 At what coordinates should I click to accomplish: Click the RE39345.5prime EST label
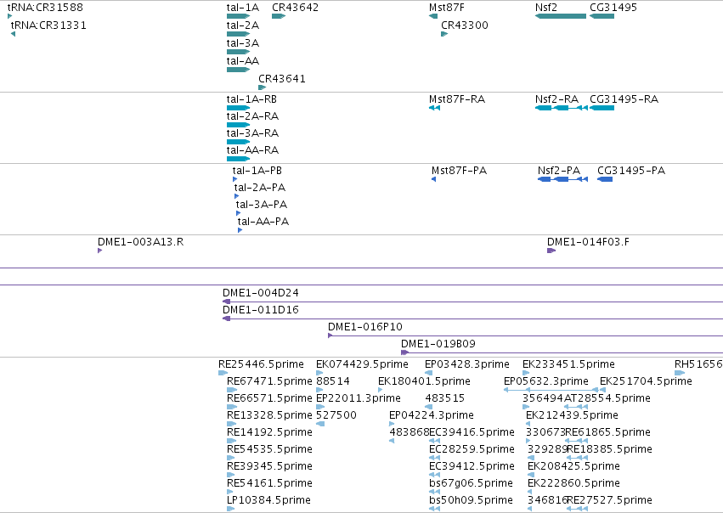pyautogui.click(x=269, y=466)
